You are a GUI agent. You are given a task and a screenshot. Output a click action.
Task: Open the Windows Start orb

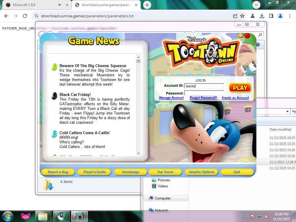8,216
